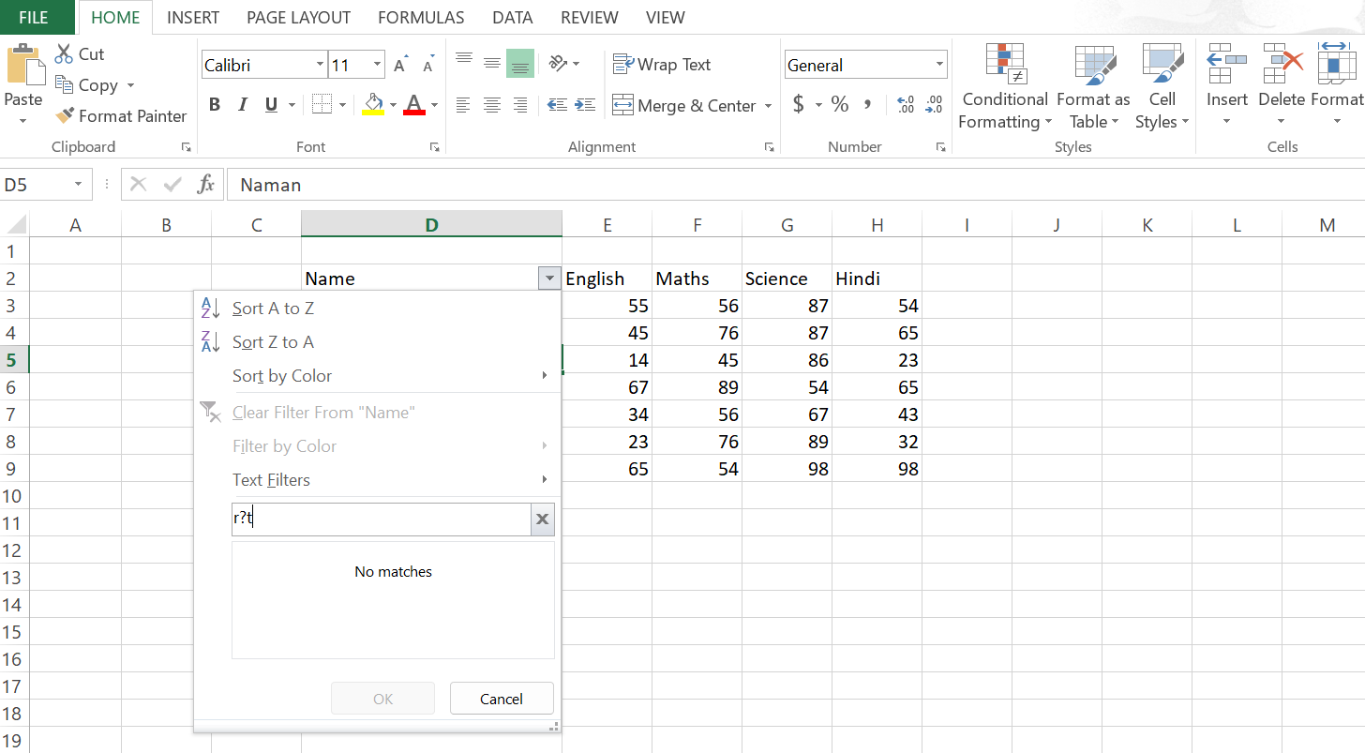The height and width of the screenshot is (753, 1365).
Task: Apply yellow fill color swatch
Action: (372, 105)
